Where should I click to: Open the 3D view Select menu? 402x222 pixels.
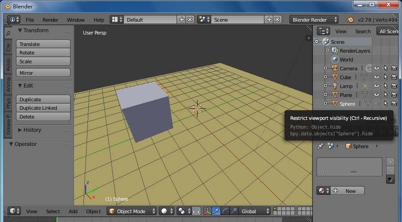coord(53,211)
